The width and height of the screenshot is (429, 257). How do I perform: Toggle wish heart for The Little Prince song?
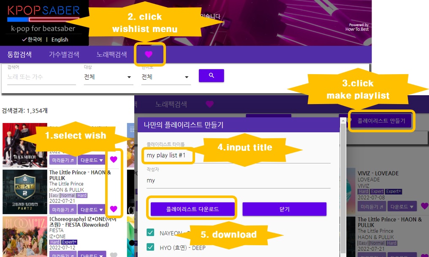pyautogui.click(x=114, y=209)
